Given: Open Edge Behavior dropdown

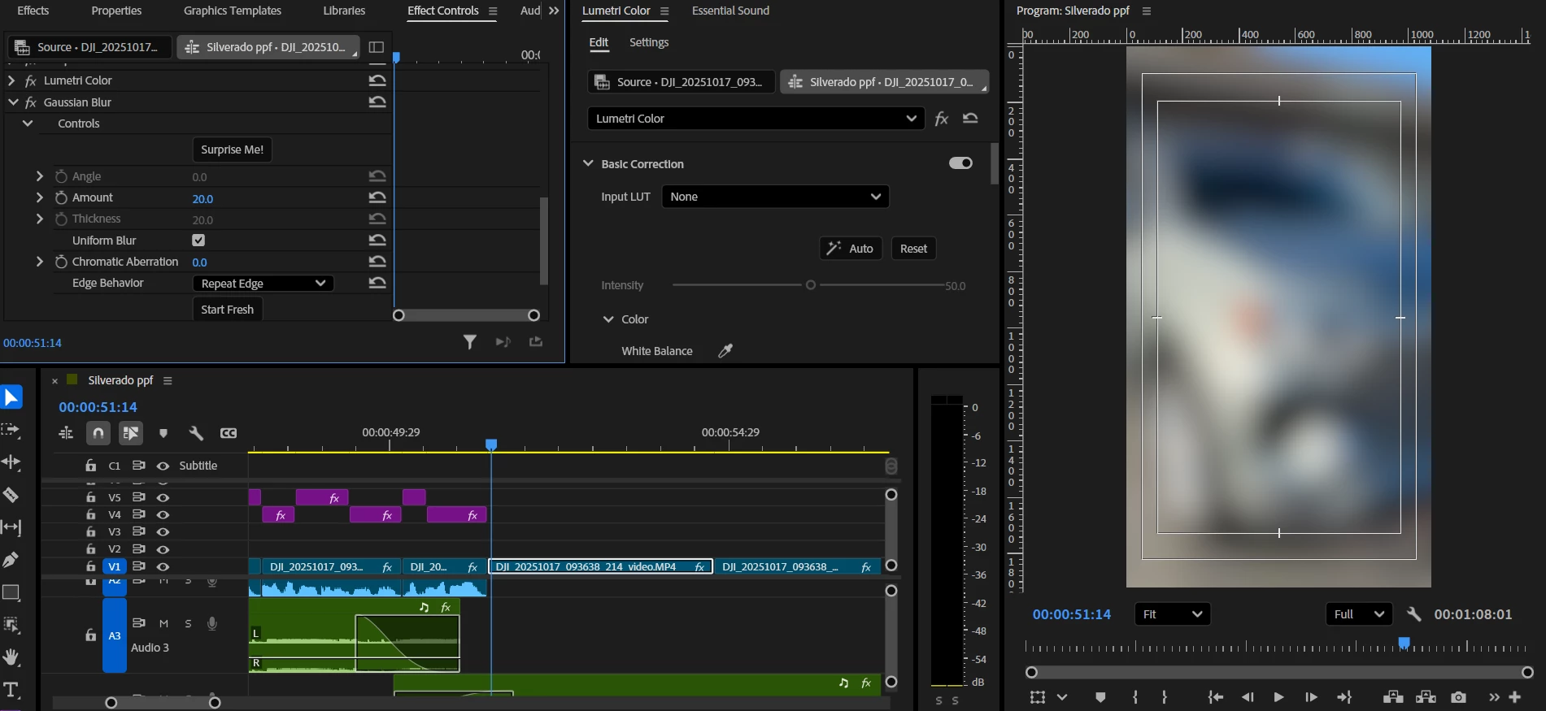Looking at the screenshot, I should (x=263, y=283).
